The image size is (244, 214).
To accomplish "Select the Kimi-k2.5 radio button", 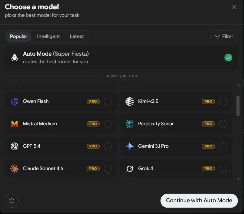I will click(x=223, y=102).
